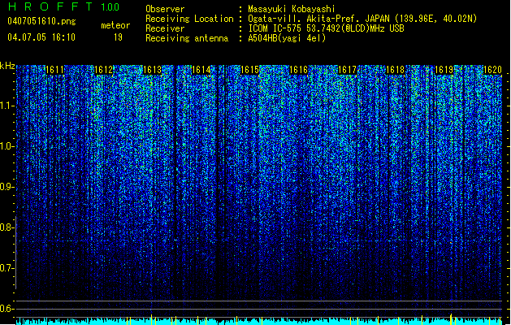This screenshot has width=511, height=325.
Task: Click the meteor count value 19
Action: pos(118,37)
